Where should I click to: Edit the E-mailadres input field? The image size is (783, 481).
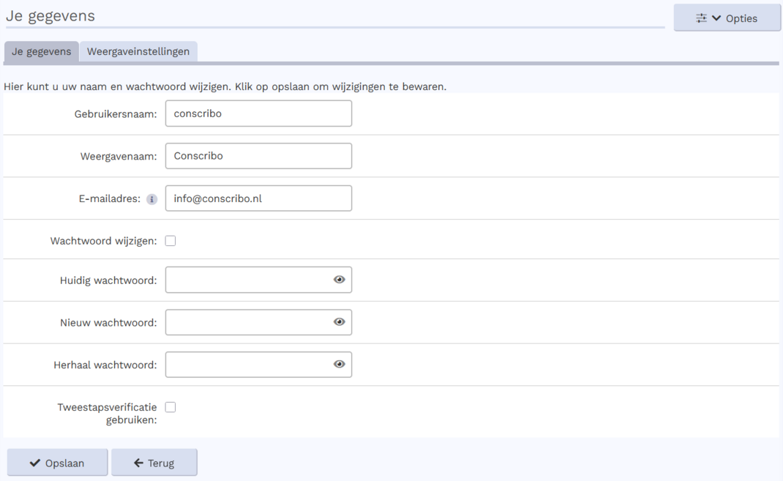pyautogui.click(x=258, y=198)
